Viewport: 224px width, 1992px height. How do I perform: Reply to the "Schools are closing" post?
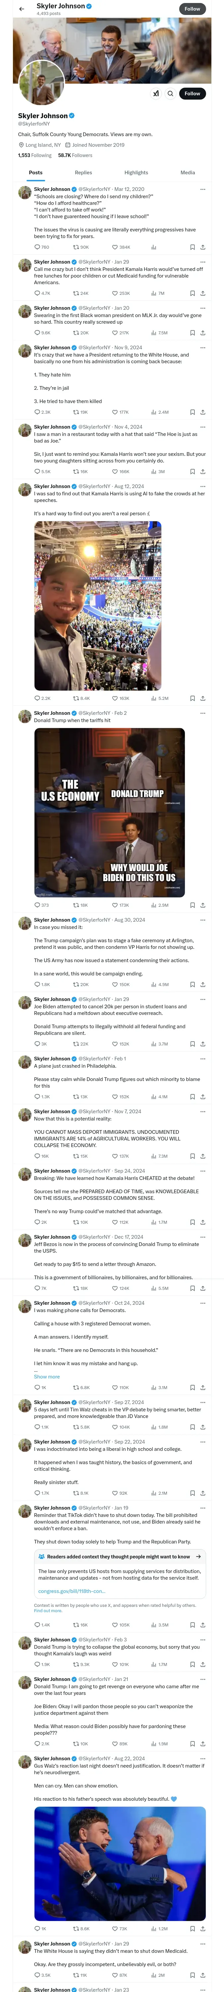coord(37,247)
